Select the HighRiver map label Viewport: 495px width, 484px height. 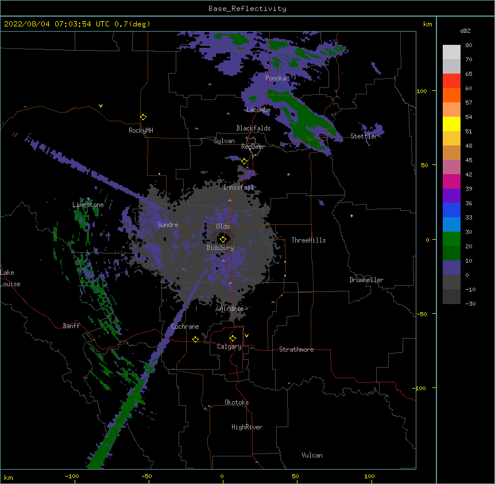pyautogui.click(x=247, y=427)
